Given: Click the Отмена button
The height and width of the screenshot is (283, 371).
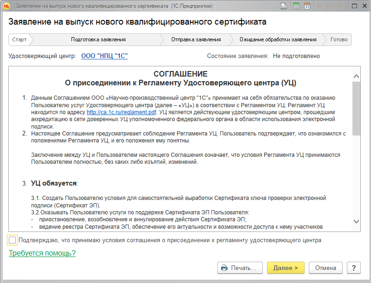Looking at the screenshot, I should (x=325, y=268).
